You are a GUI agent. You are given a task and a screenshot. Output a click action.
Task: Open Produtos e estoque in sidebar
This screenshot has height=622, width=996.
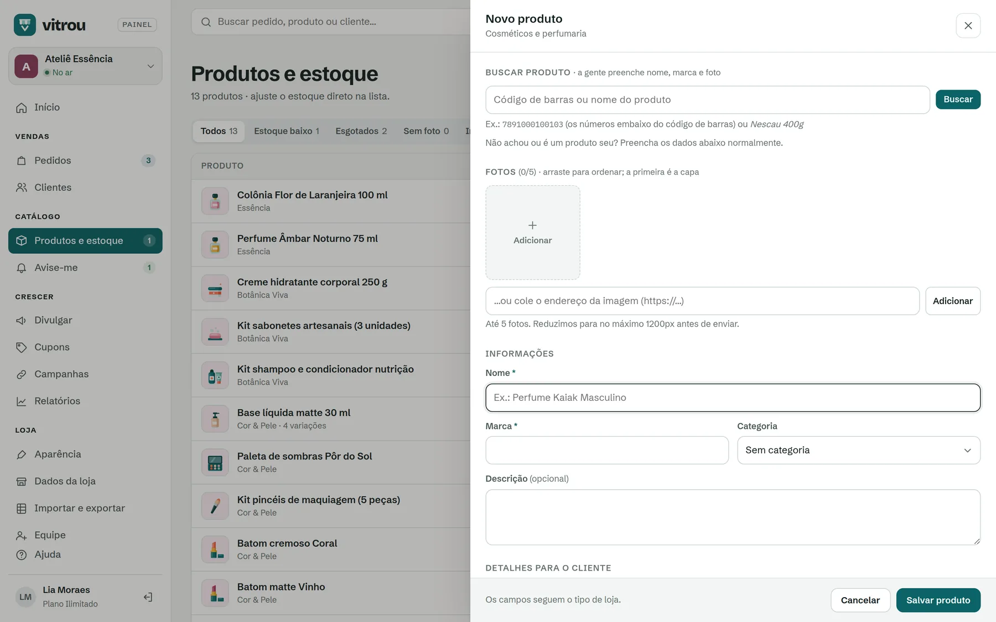coord(85,241)
